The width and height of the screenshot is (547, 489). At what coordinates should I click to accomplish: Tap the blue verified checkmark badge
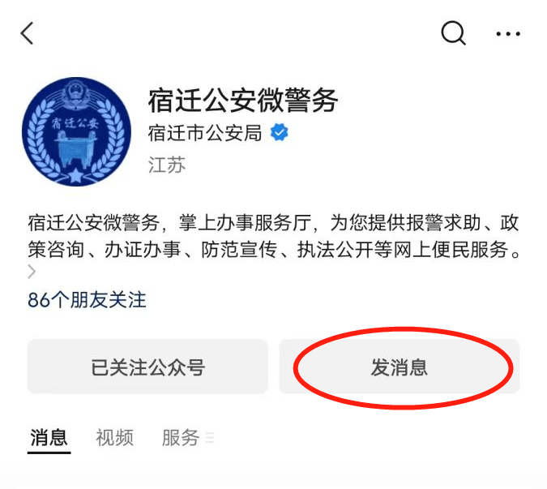click(280, 132)
